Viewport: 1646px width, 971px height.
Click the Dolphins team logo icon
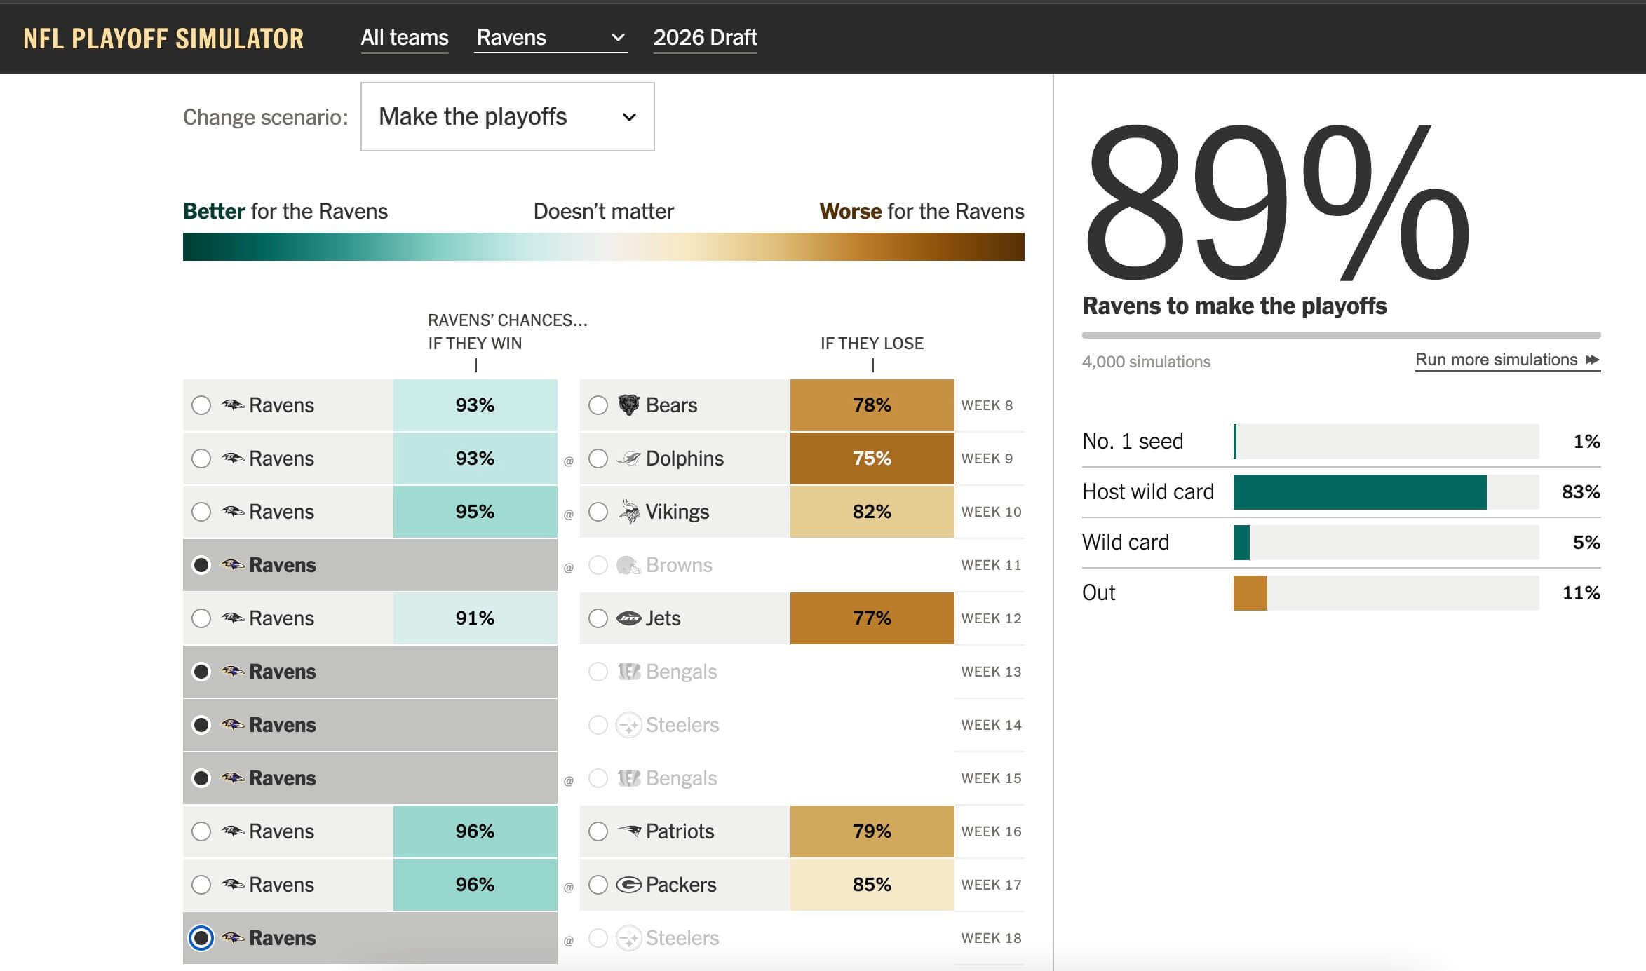(628, 459)
